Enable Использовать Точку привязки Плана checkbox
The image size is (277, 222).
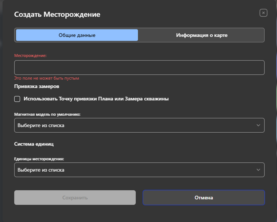(x=17, y=99)
